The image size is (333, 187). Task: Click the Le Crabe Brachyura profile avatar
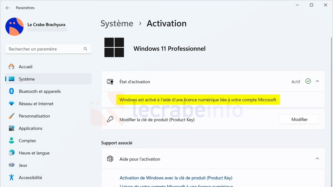pos(14,27)
